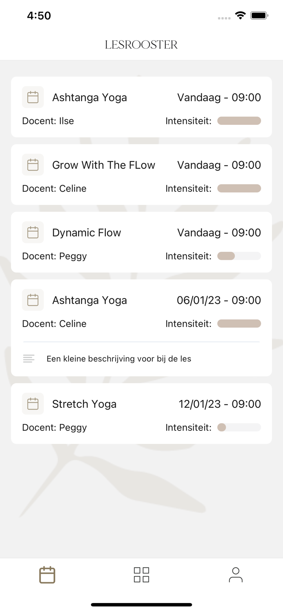Select the calendar icon on Dynamic Flow card
283x612 pixels.
(33, 232)
